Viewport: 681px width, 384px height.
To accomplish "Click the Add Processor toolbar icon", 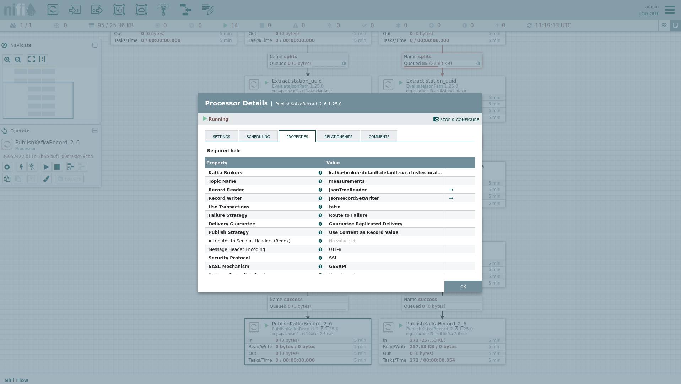I will (53, 10).
